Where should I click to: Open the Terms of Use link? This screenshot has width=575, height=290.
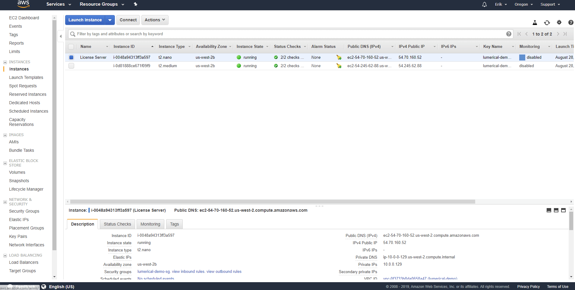558,287
